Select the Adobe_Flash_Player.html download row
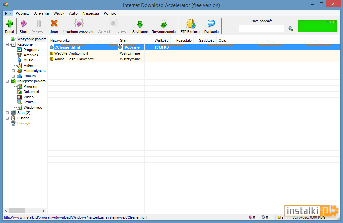The height and width of the screenshot is (223, 343). pos(194,59)
